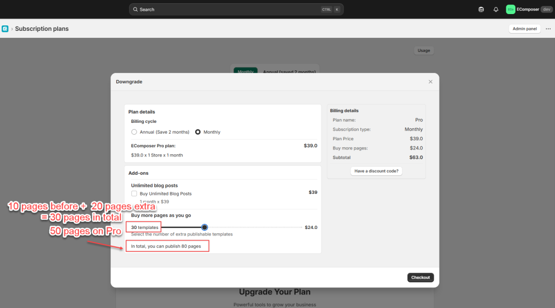Click the 'EComposer Pro plan:' label
This screenshot has height=308, width=555.
153,146
